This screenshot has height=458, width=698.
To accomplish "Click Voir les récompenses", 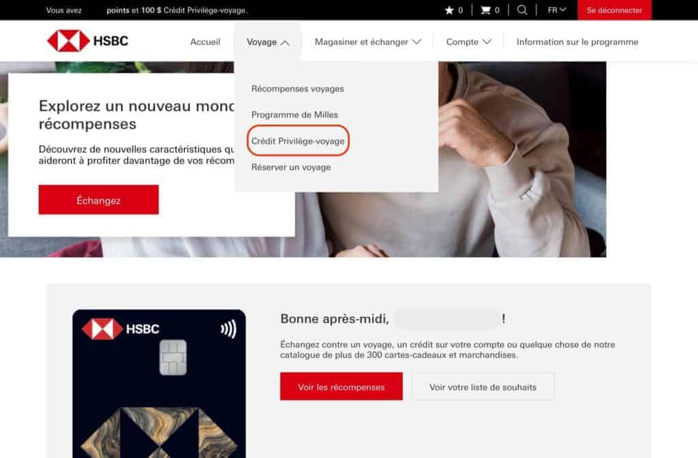I will coord(341,386).
